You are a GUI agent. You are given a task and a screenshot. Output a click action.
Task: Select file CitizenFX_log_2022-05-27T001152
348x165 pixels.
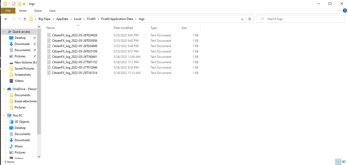(x=75, y=62)
